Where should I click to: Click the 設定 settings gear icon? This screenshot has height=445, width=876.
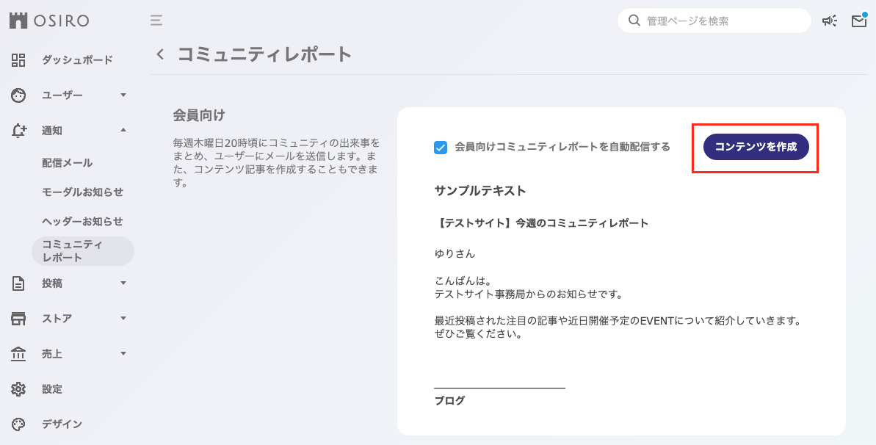pos(18,389)
